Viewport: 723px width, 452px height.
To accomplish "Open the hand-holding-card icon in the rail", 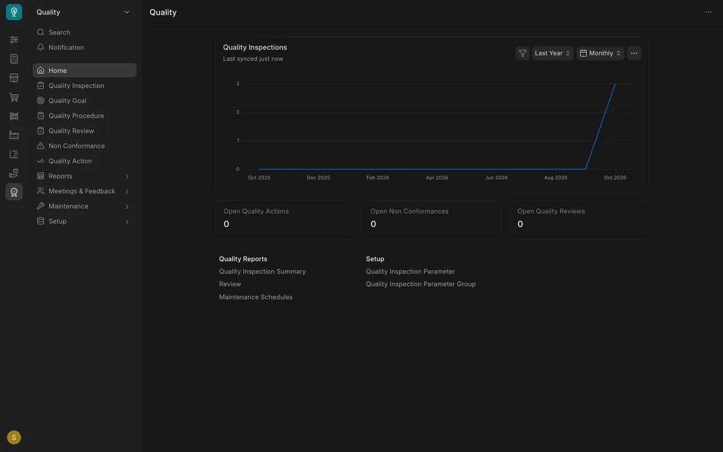I will [x=14, y=173].
